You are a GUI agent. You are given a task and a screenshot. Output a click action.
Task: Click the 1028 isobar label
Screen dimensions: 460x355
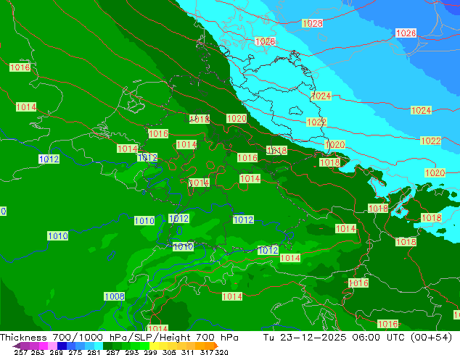click(x=312, y=23)
